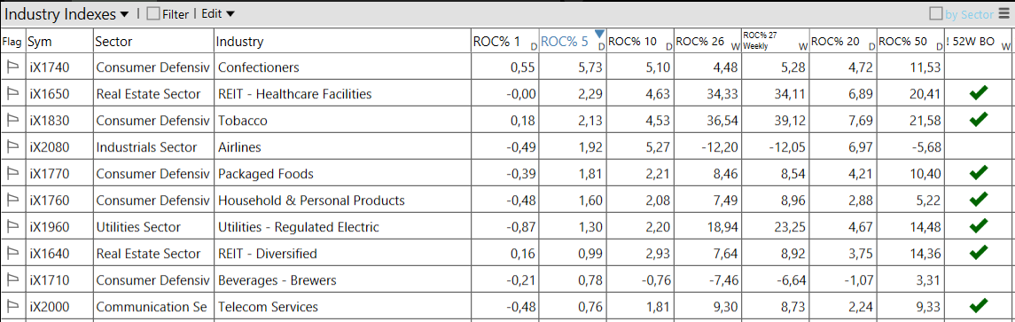Open the hamburger menu icon

(x=1003, y=13)
